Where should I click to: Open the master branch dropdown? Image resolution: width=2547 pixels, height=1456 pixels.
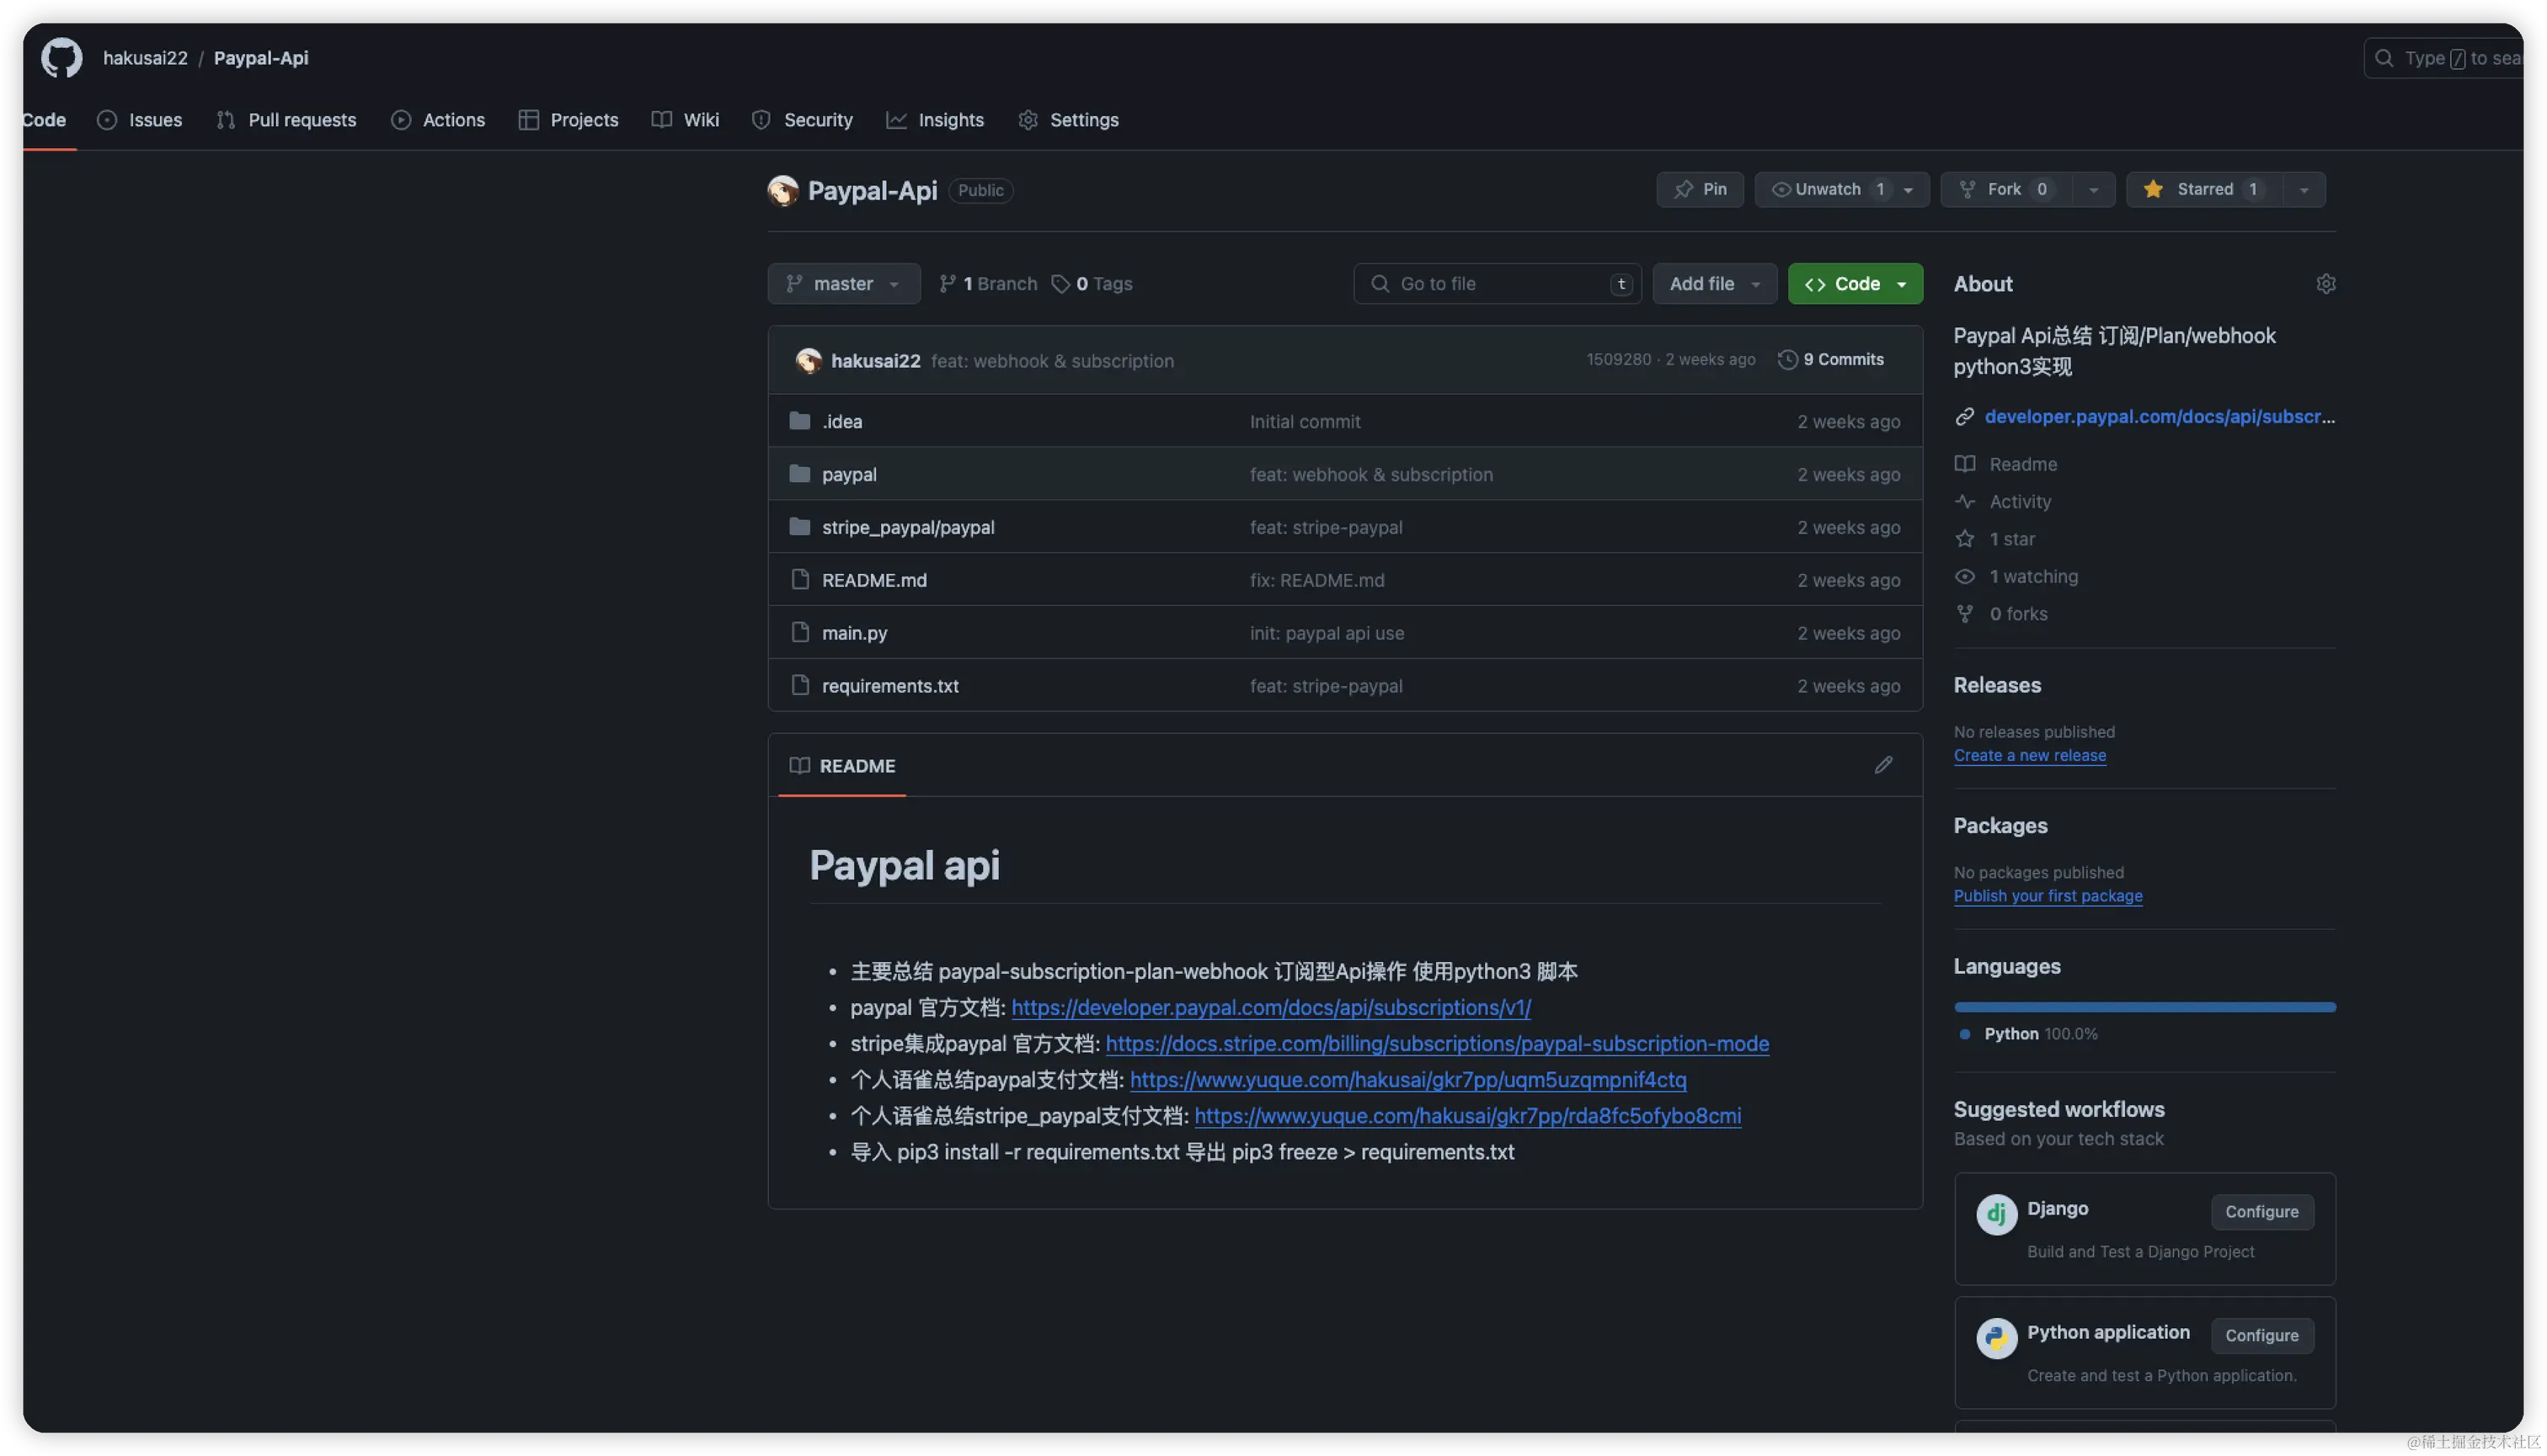click(x=842, y=284)
